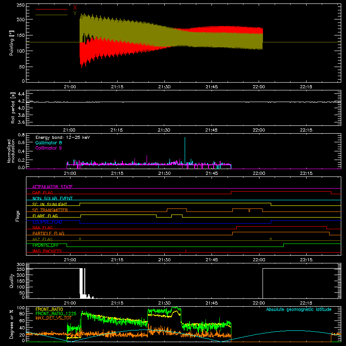Screen dimensions: 346x346
Task: Click the 0.8 tick on modulation axis
Action: 21,135
